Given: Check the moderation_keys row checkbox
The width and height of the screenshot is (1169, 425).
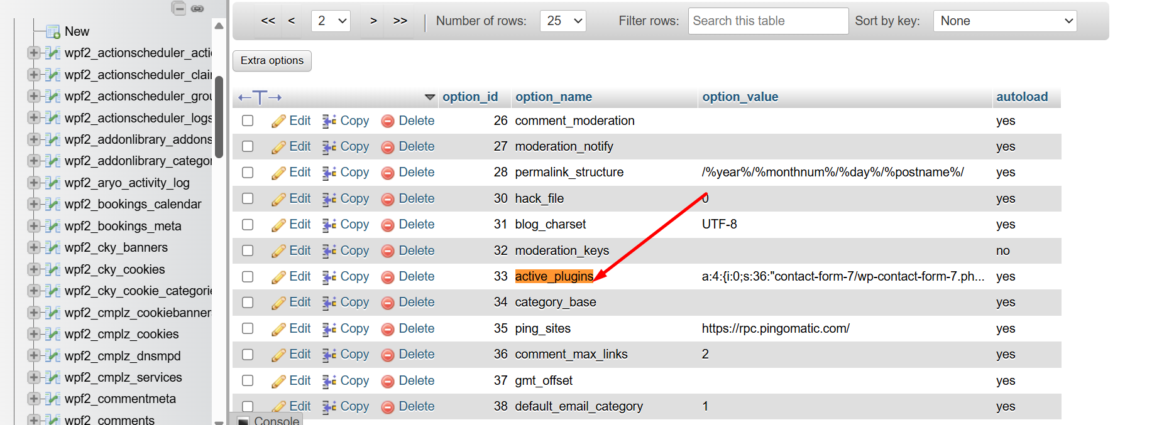Looking at the screenshot, I should [x=248, y=250].
